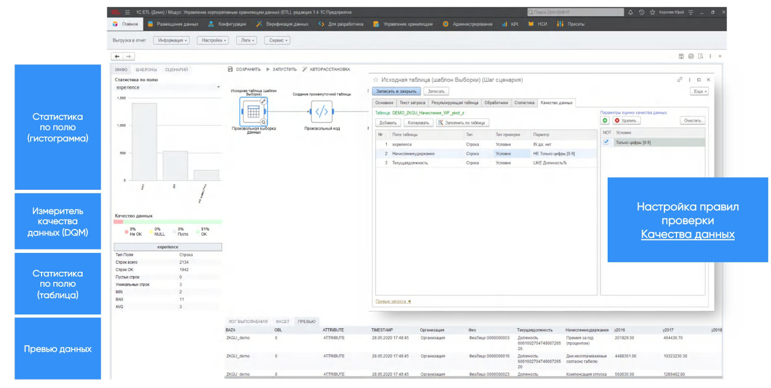Viewport: 771px width, 388px height.
Task: Open the 'Сервис' dropdown menu
Action: [276, 40]
